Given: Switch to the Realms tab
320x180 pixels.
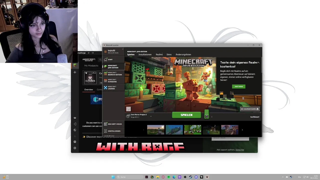Looking at the screenshot, I should tap(159, 54).
